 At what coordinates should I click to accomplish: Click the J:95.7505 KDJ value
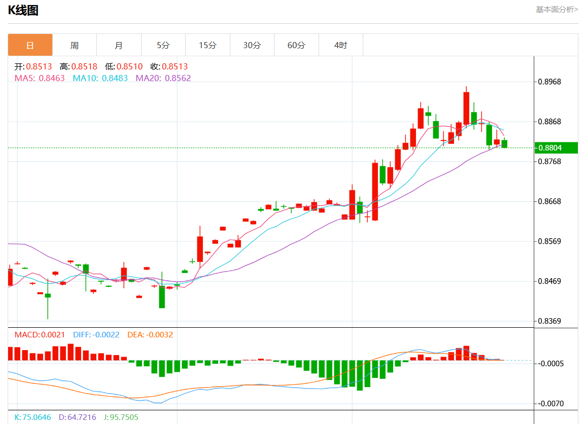[x=121, y=417]
